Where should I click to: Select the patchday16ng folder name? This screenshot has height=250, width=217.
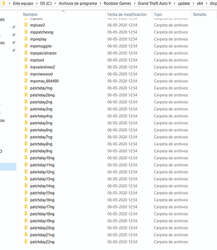point(42,200)
